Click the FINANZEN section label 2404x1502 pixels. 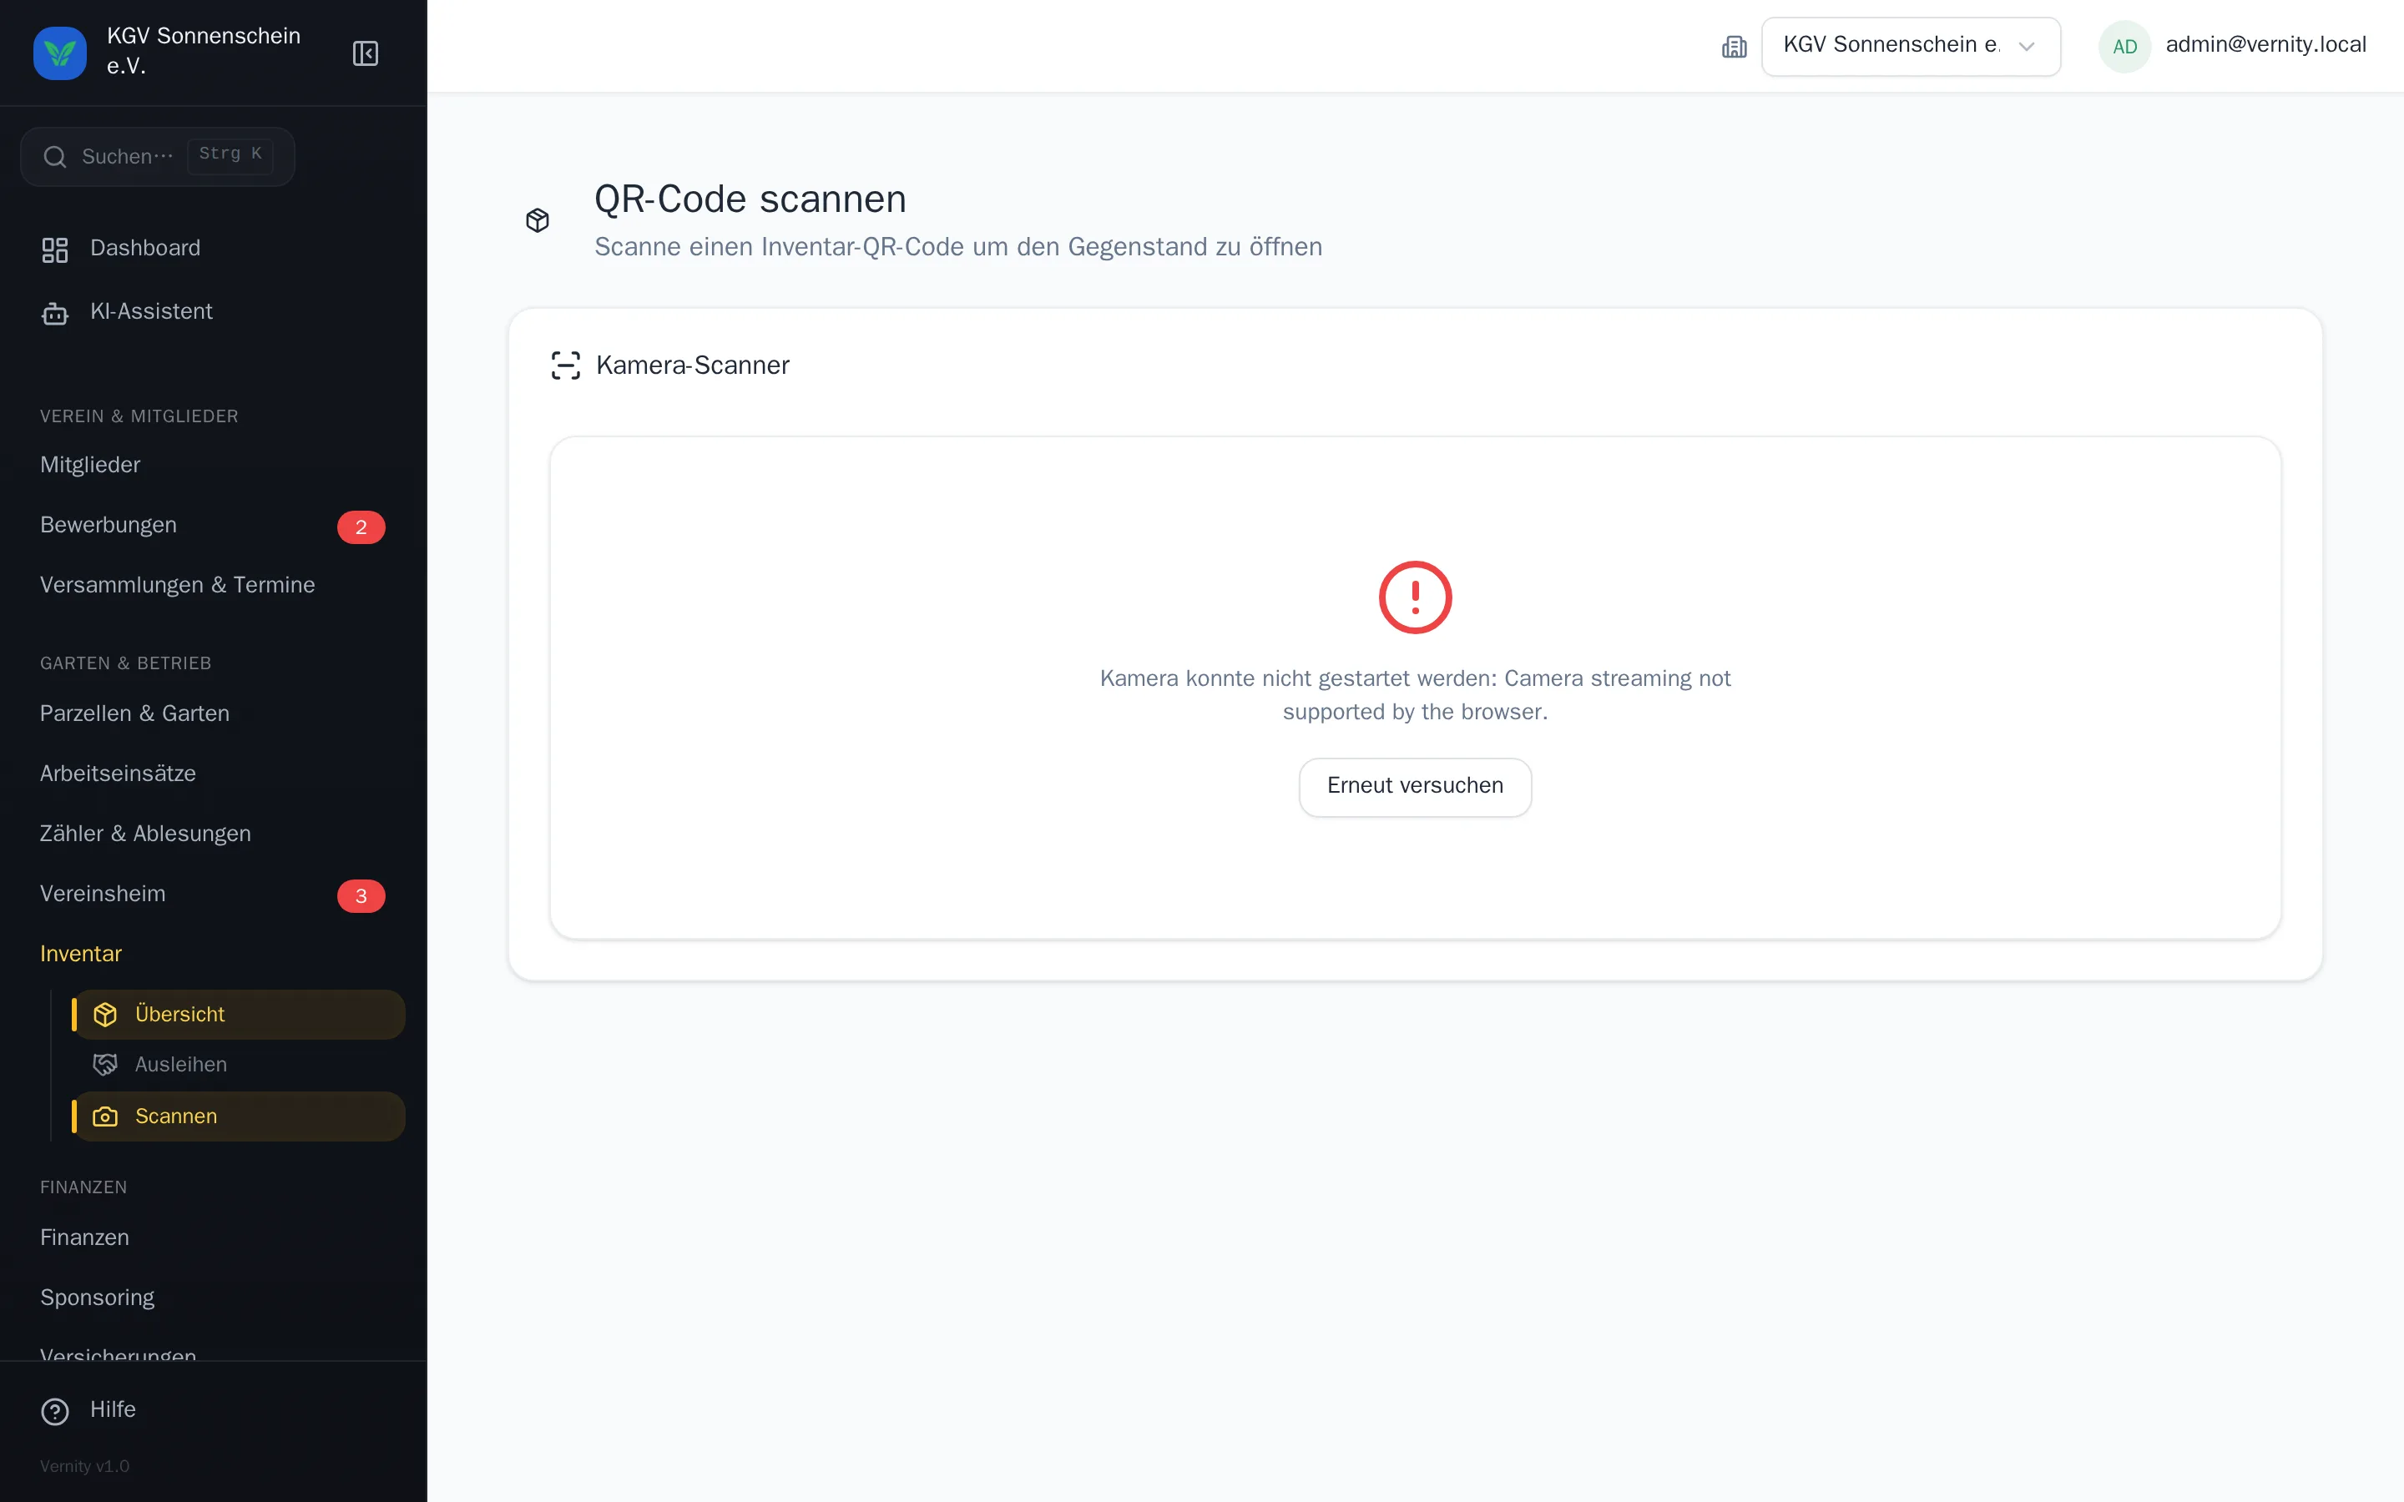tap(83, 1188)
